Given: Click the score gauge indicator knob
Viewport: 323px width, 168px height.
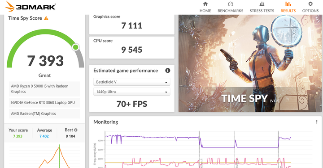Looking at the screenshot, I should pyautogui.click(x=76, y=47).
